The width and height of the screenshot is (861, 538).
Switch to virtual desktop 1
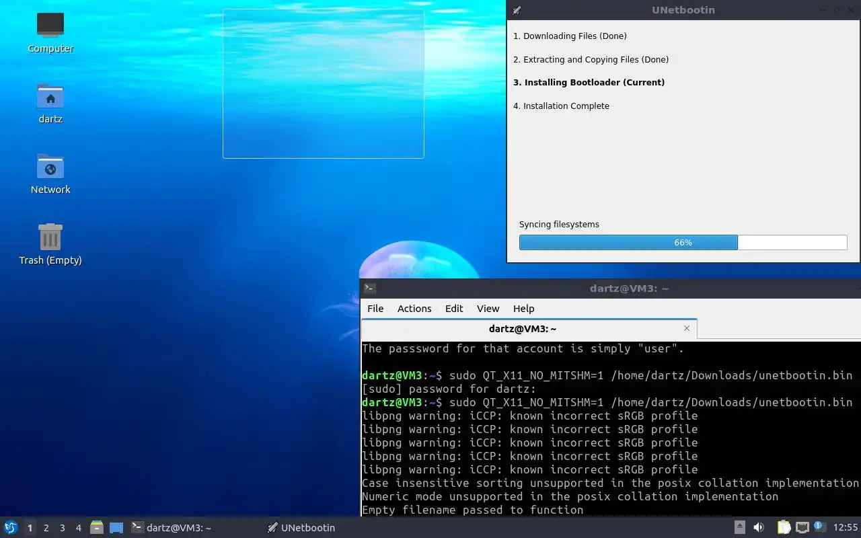(30, 528)
